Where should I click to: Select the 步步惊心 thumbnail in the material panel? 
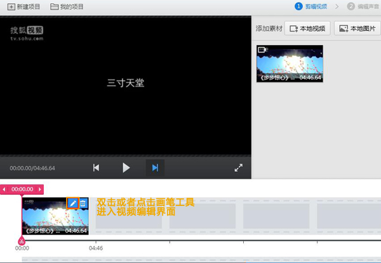290,63
